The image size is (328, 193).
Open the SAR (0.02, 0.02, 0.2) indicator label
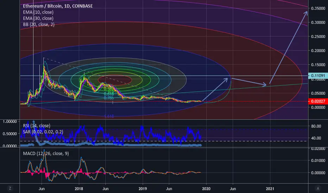tap(43, 132)
